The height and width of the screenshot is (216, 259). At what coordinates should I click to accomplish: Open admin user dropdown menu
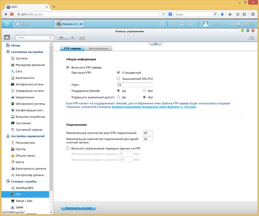click(x=220, y=24)
